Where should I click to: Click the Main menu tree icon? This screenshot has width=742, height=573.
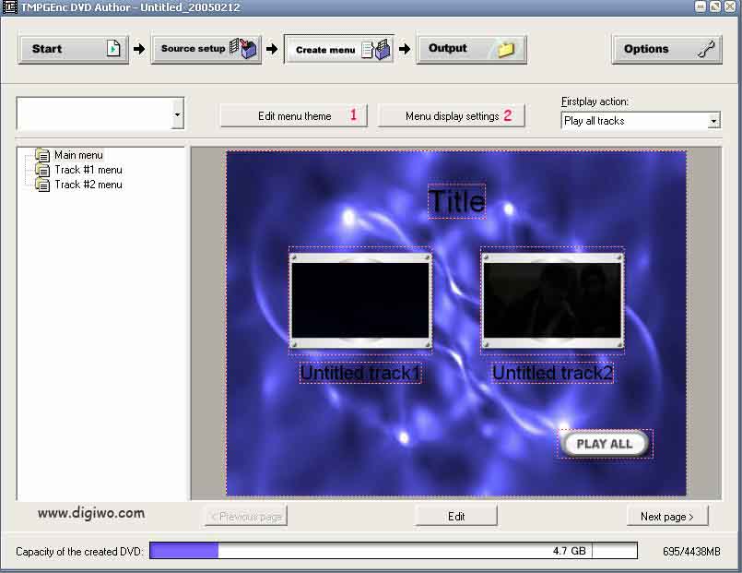(42, 155)
